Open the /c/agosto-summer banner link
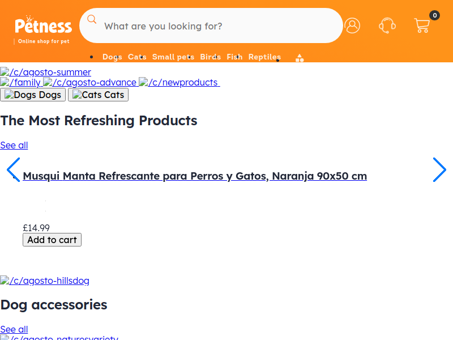 point(46,72)
